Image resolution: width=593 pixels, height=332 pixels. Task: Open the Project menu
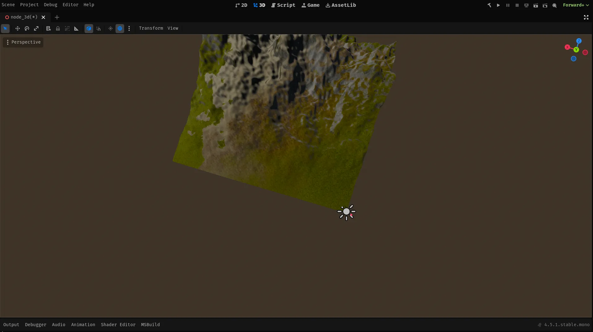29,5
